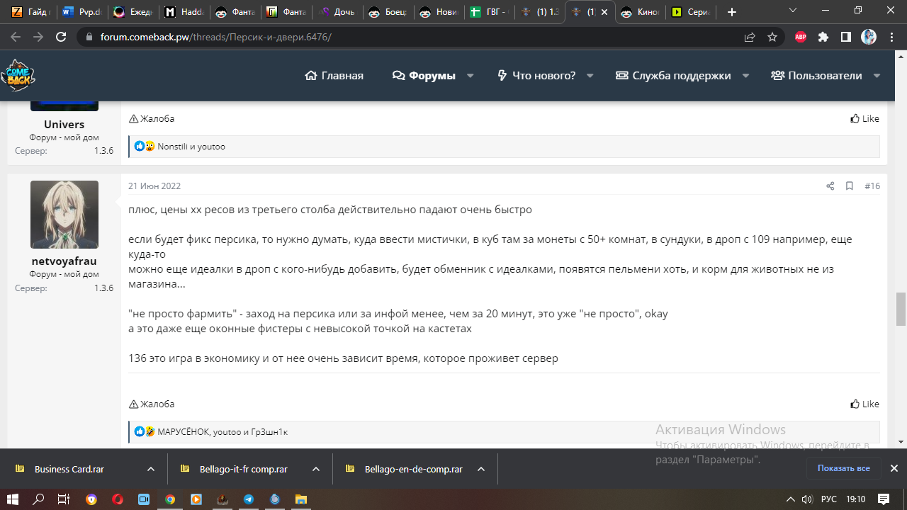Viewport: 907px width, 510px height.
Task: Click the AdBlock extension icon
Action: pyautogui.click(x=801, y=37)
